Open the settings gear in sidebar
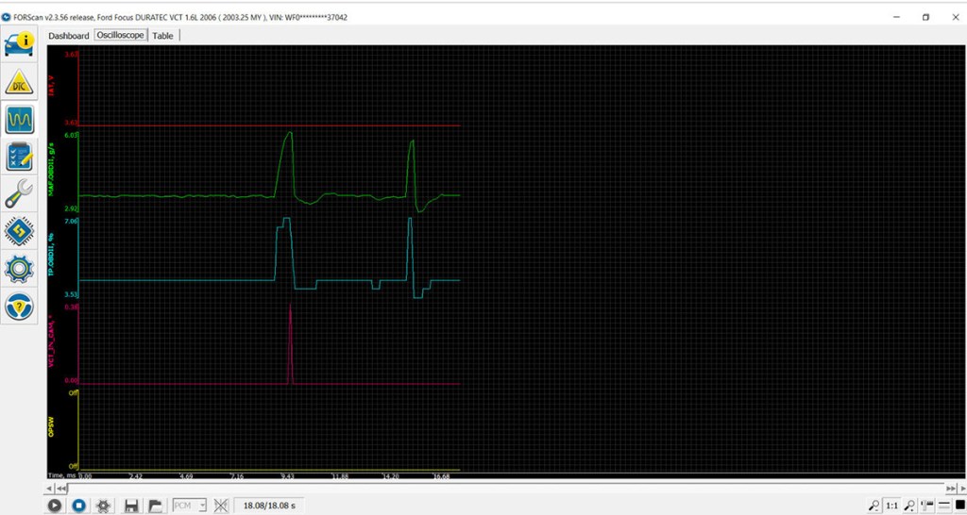 pyautogui.click(x=19, y=269)
